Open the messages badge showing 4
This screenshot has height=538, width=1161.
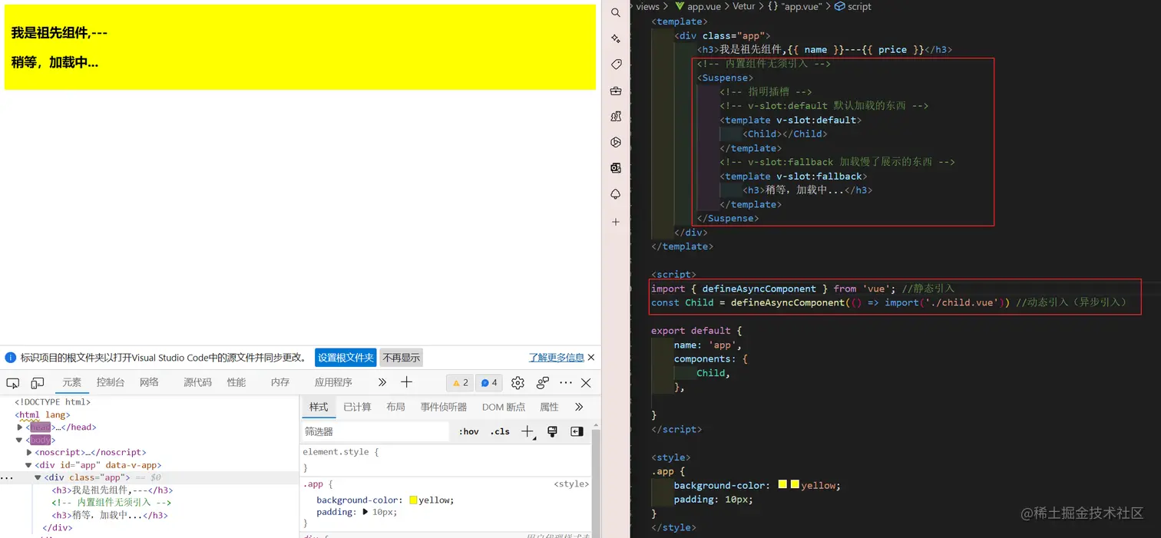(x=488, y=383)
